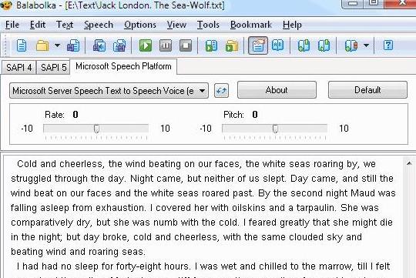
Task: Click the Default button
Action: click(x=367, y=90)
